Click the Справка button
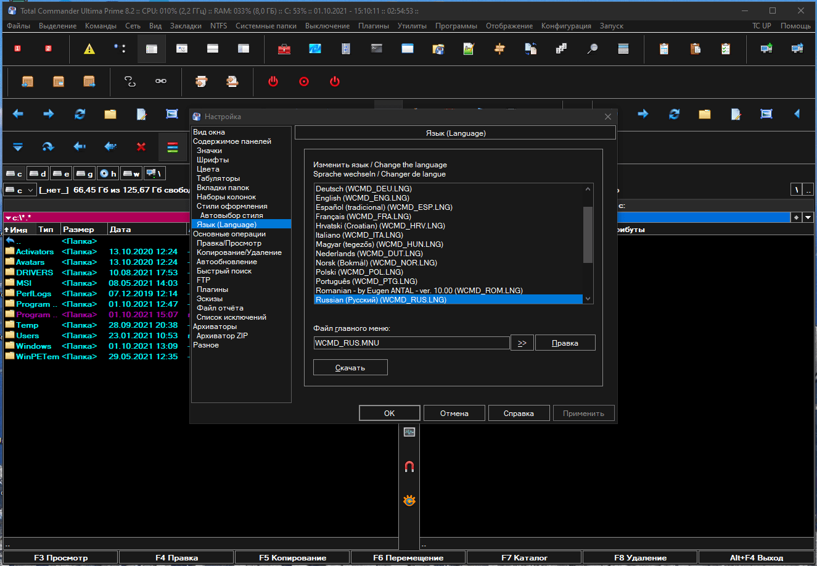This screenshot has height=566, width=817. 519,413
